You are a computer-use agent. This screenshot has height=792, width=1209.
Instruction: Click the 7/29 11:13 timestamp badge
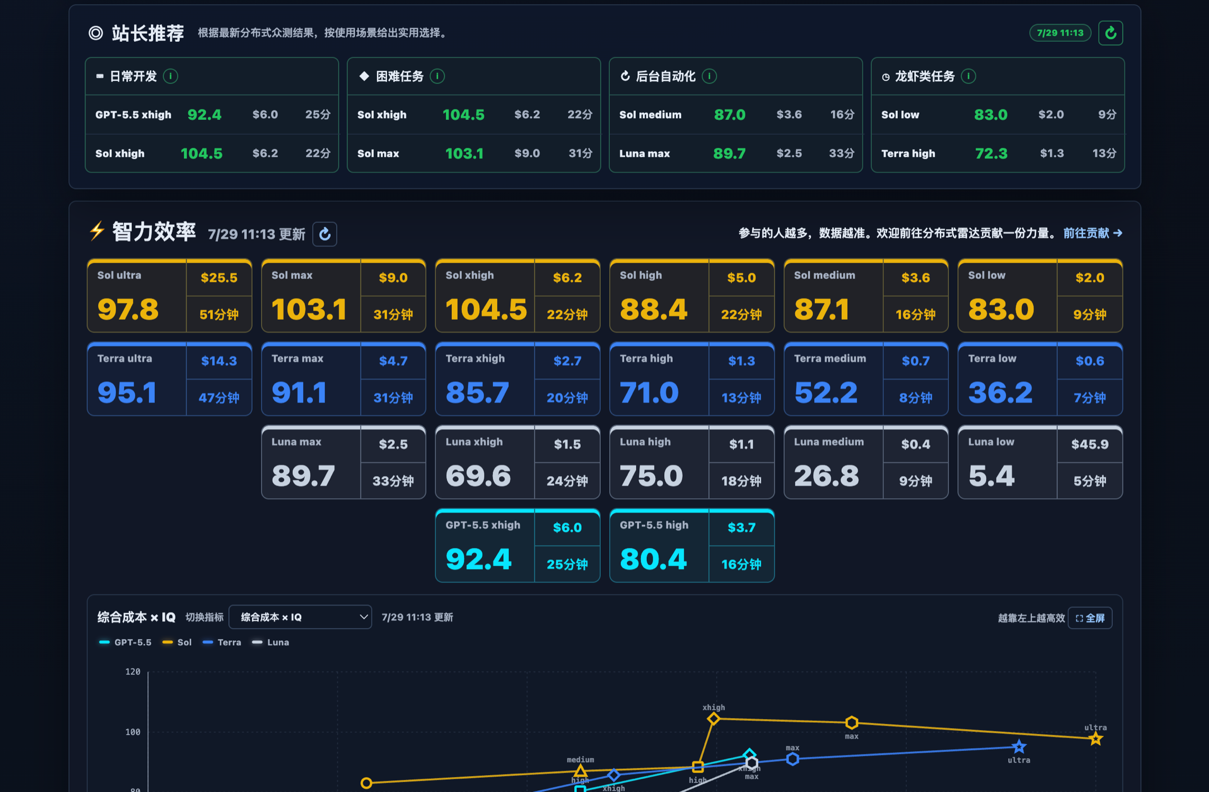tap(1060, 33)
